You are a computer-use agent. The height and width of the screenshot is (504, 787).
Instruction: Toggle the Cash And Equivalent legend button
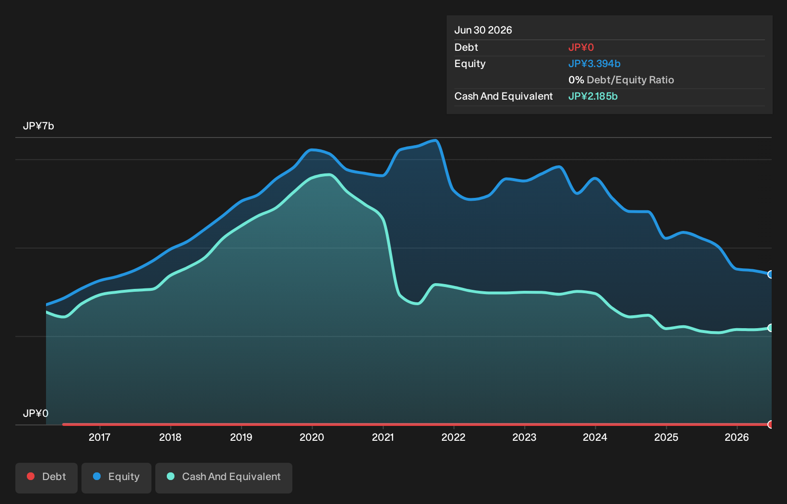224,478
